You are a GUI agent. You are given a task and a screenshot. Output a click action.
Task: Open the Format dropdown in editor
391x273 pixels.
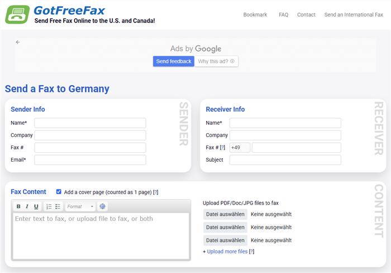[80, 206]
